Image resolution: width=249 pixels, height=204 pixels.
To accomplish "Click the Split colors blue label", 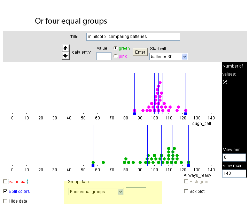I will [19, 191].
